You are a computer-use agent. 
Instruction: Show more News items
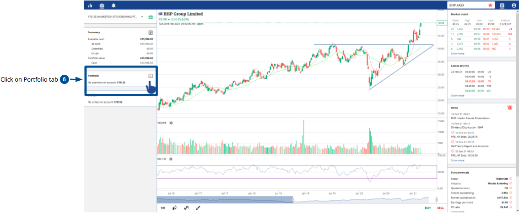tap(457, 160)
